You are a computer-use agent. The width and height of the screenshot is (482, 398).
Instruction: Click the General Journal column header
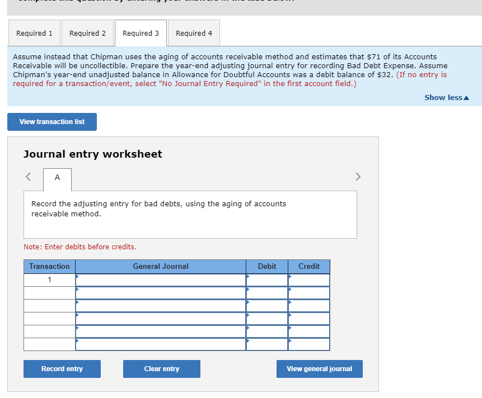[160, 266]
